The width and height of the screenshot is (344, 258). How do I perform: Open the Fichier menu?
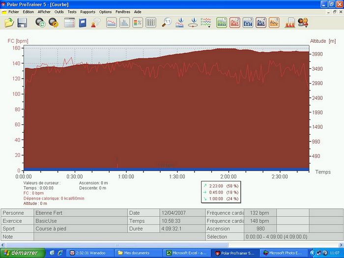tap(14, 12)
